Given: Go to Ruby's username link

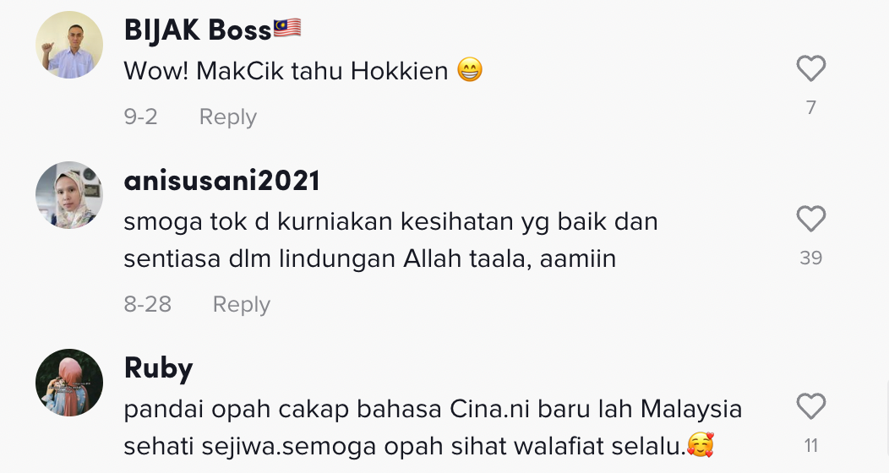Looking at the screenshot, I should (x=158, y=369).
